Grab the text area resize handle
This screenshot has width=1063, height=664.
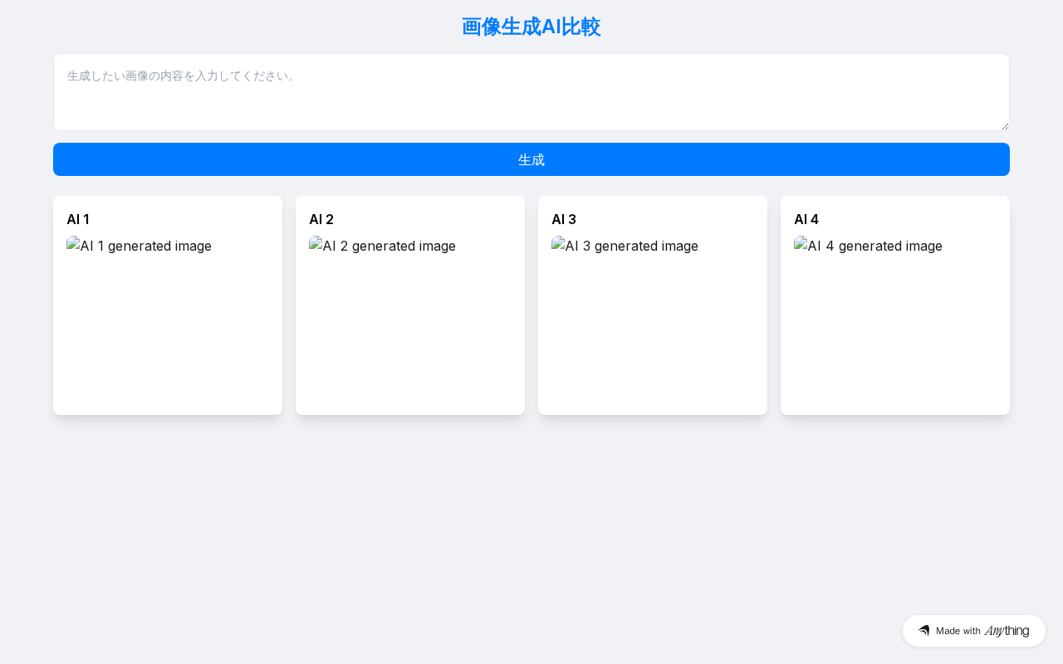click(x=1005, y=126)
